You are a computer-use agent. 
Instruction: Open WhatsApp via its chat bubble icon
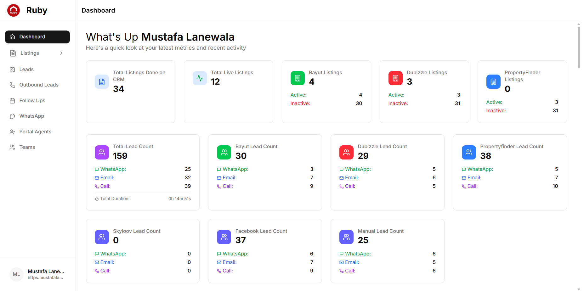pyautogui.click(x=12, y=116)
